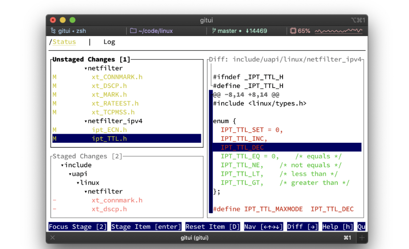Select ipt_ECN.h file
The height and width of the screenshot is (249, 409).
tap(109, 130)
